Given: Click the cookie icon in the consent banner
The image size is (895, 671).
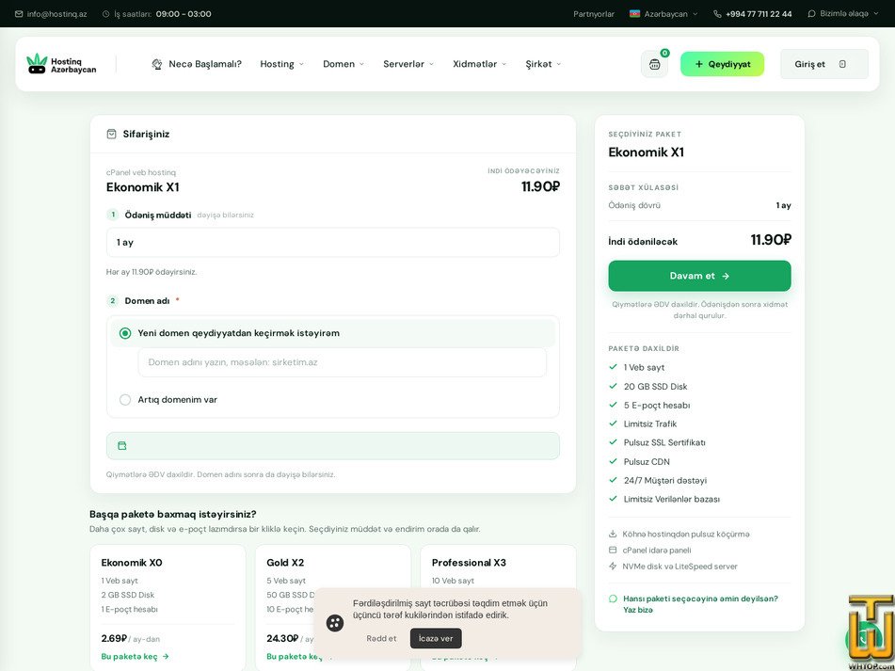Looking at the screenshot, I should [335, 623].
